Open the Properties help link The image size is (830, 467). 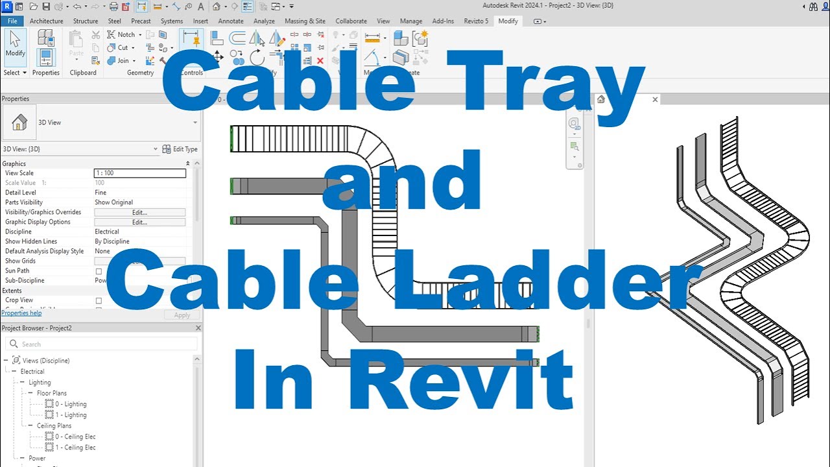tap(21, 313)
